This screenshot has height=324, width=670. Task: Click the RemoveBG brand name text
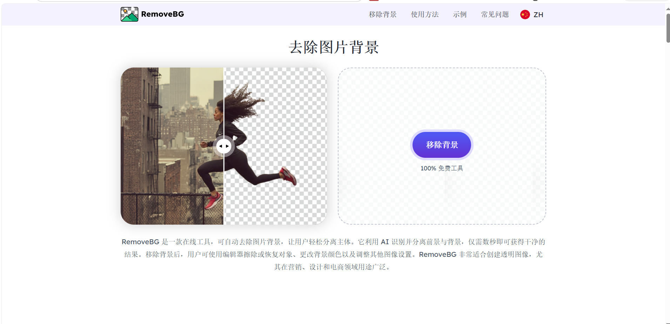(162, 14)
